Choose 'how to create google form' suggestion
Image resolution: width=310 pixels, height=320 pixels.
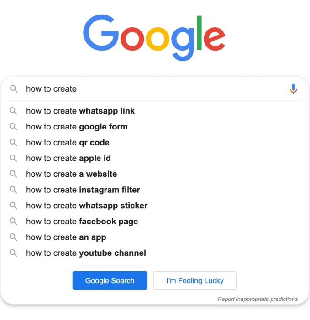pyautogui.click(x=77, y=127)
